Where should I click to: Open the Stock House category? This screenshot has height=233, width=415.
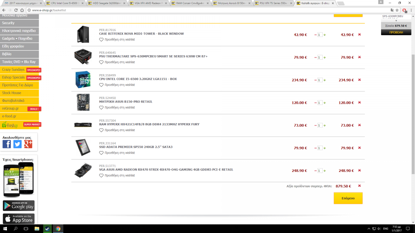point(19,93)
